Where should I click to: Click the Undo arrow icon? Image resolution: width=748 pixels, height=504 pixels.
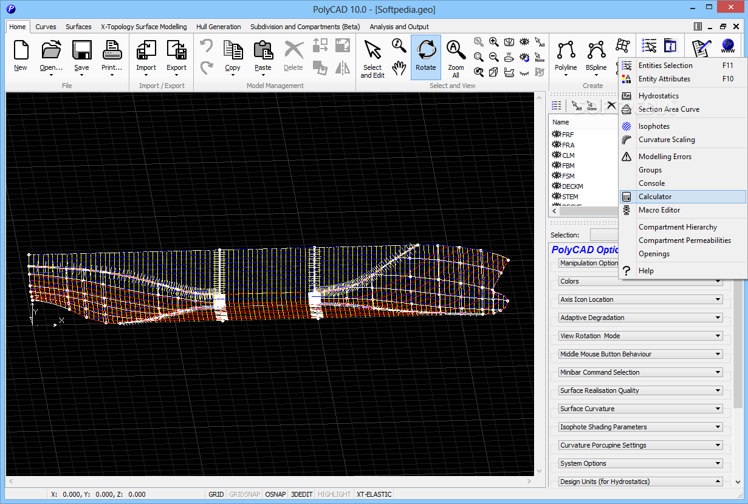click(207, 47)
